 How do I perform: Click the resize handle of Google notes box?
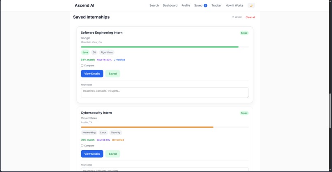coord(248,96)
